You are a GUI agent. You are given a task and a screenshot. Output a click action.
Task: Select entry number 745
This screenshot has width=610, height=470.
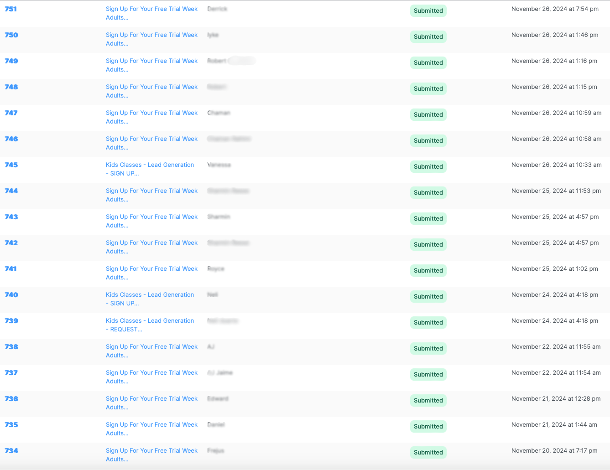pos(11,165)
